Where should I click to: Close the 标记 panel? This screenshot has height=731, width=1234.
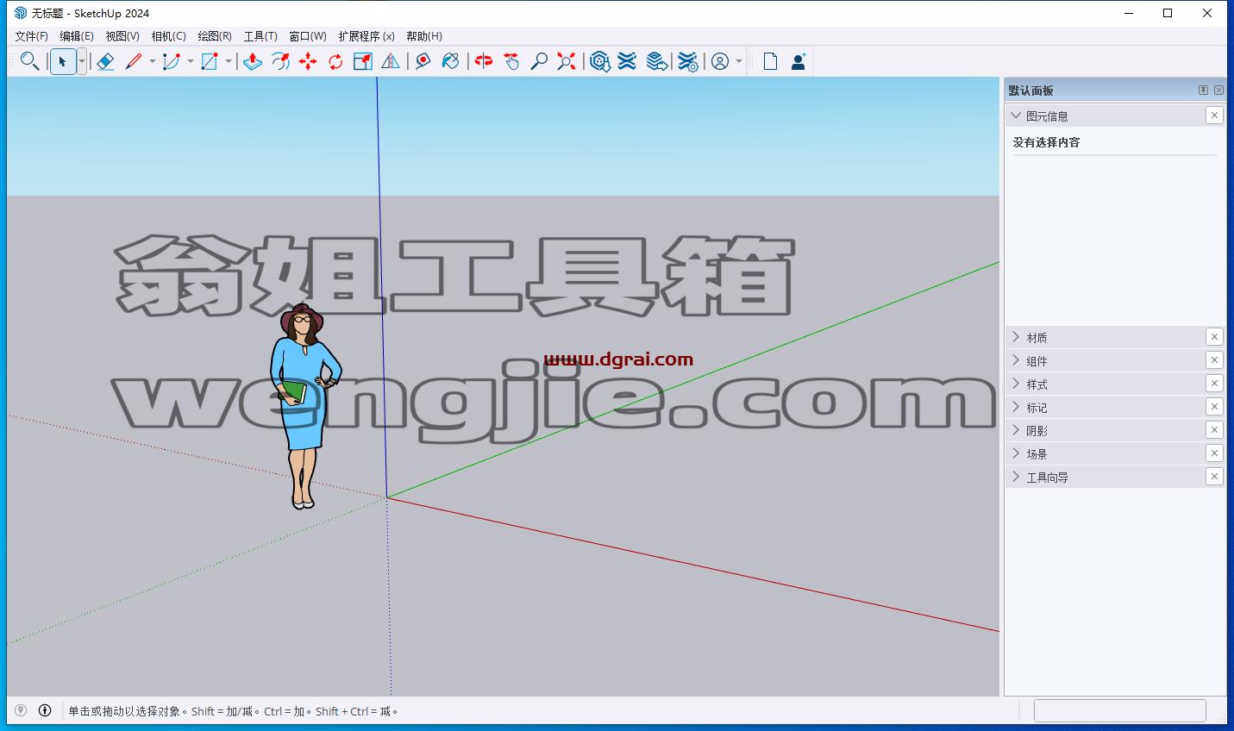pos(1214,407)
